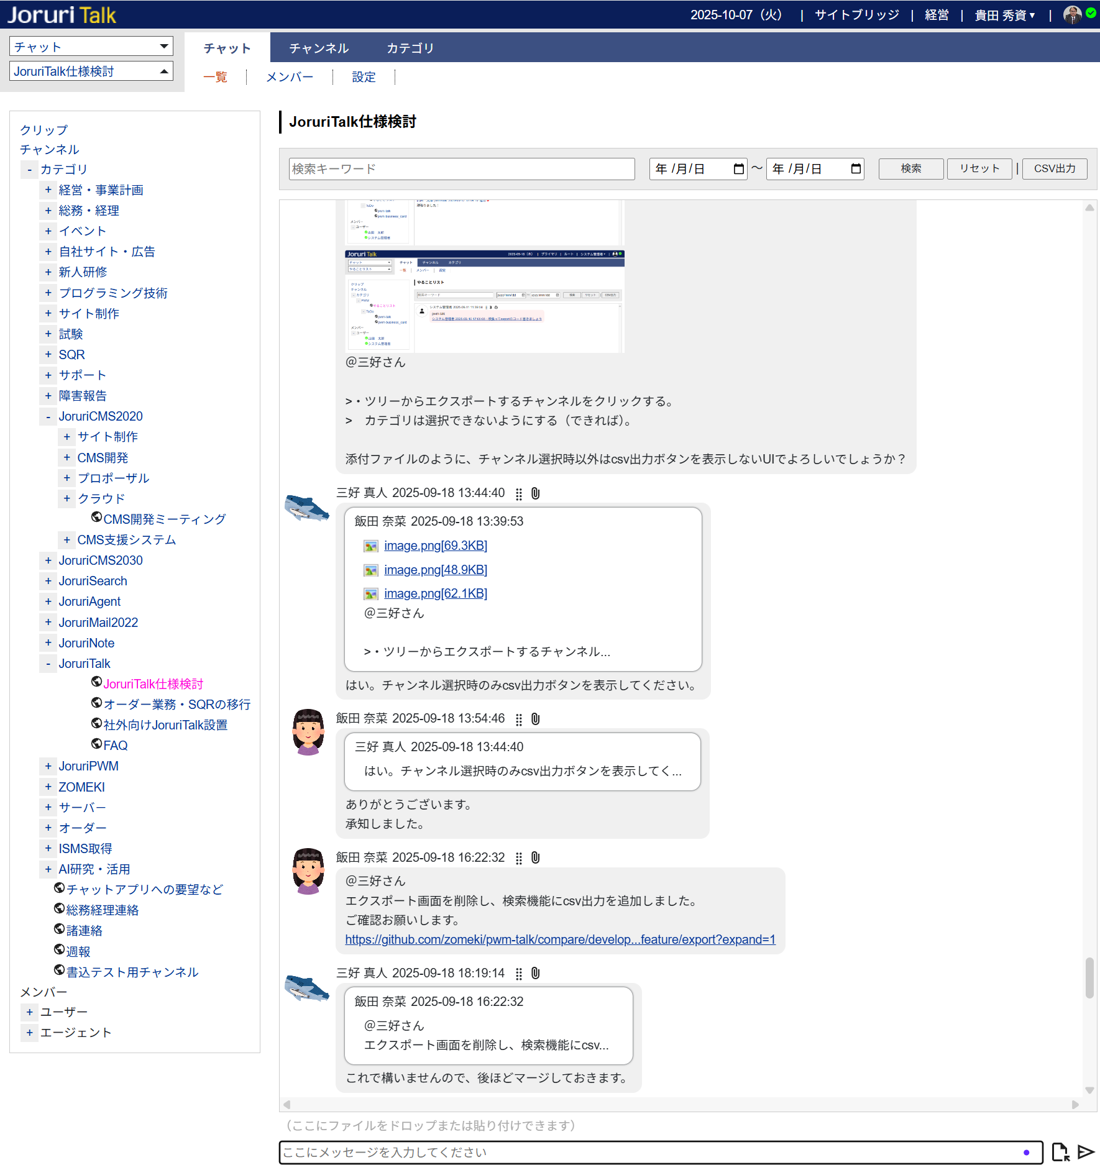This screenshot has width=1100, height=1165.
Task: Collapse the JoruriCMS2020 category
Action: tap(48, 417)
